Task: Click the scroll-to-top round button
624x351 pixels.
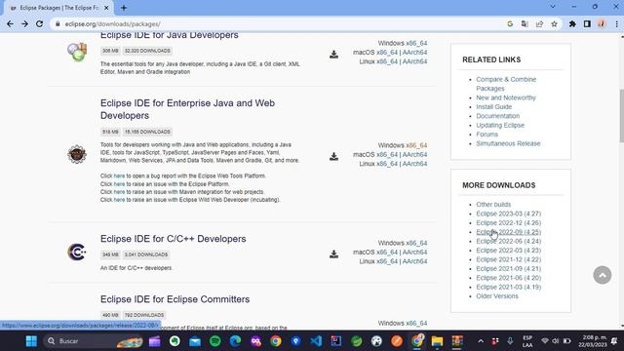Action: 603,275
